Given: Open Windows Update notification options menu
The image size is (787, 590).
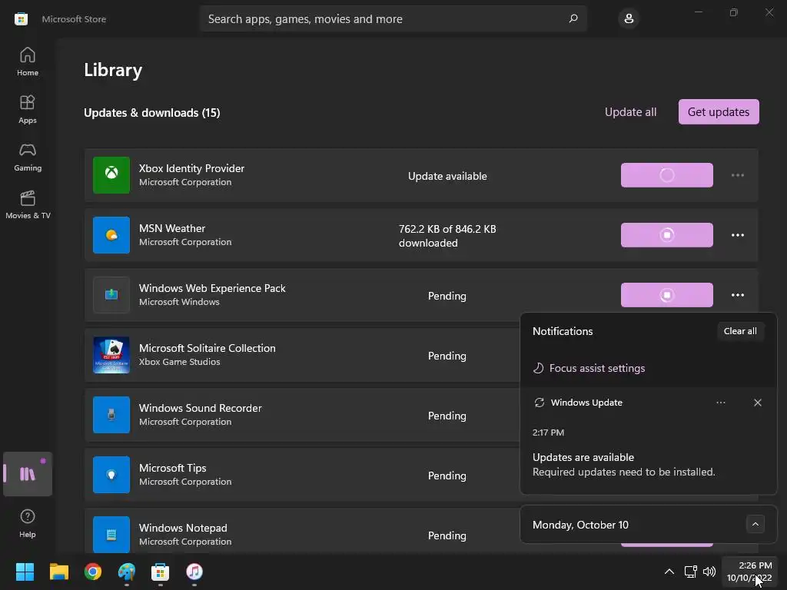Looking at the screenshot, I should 721,403.
